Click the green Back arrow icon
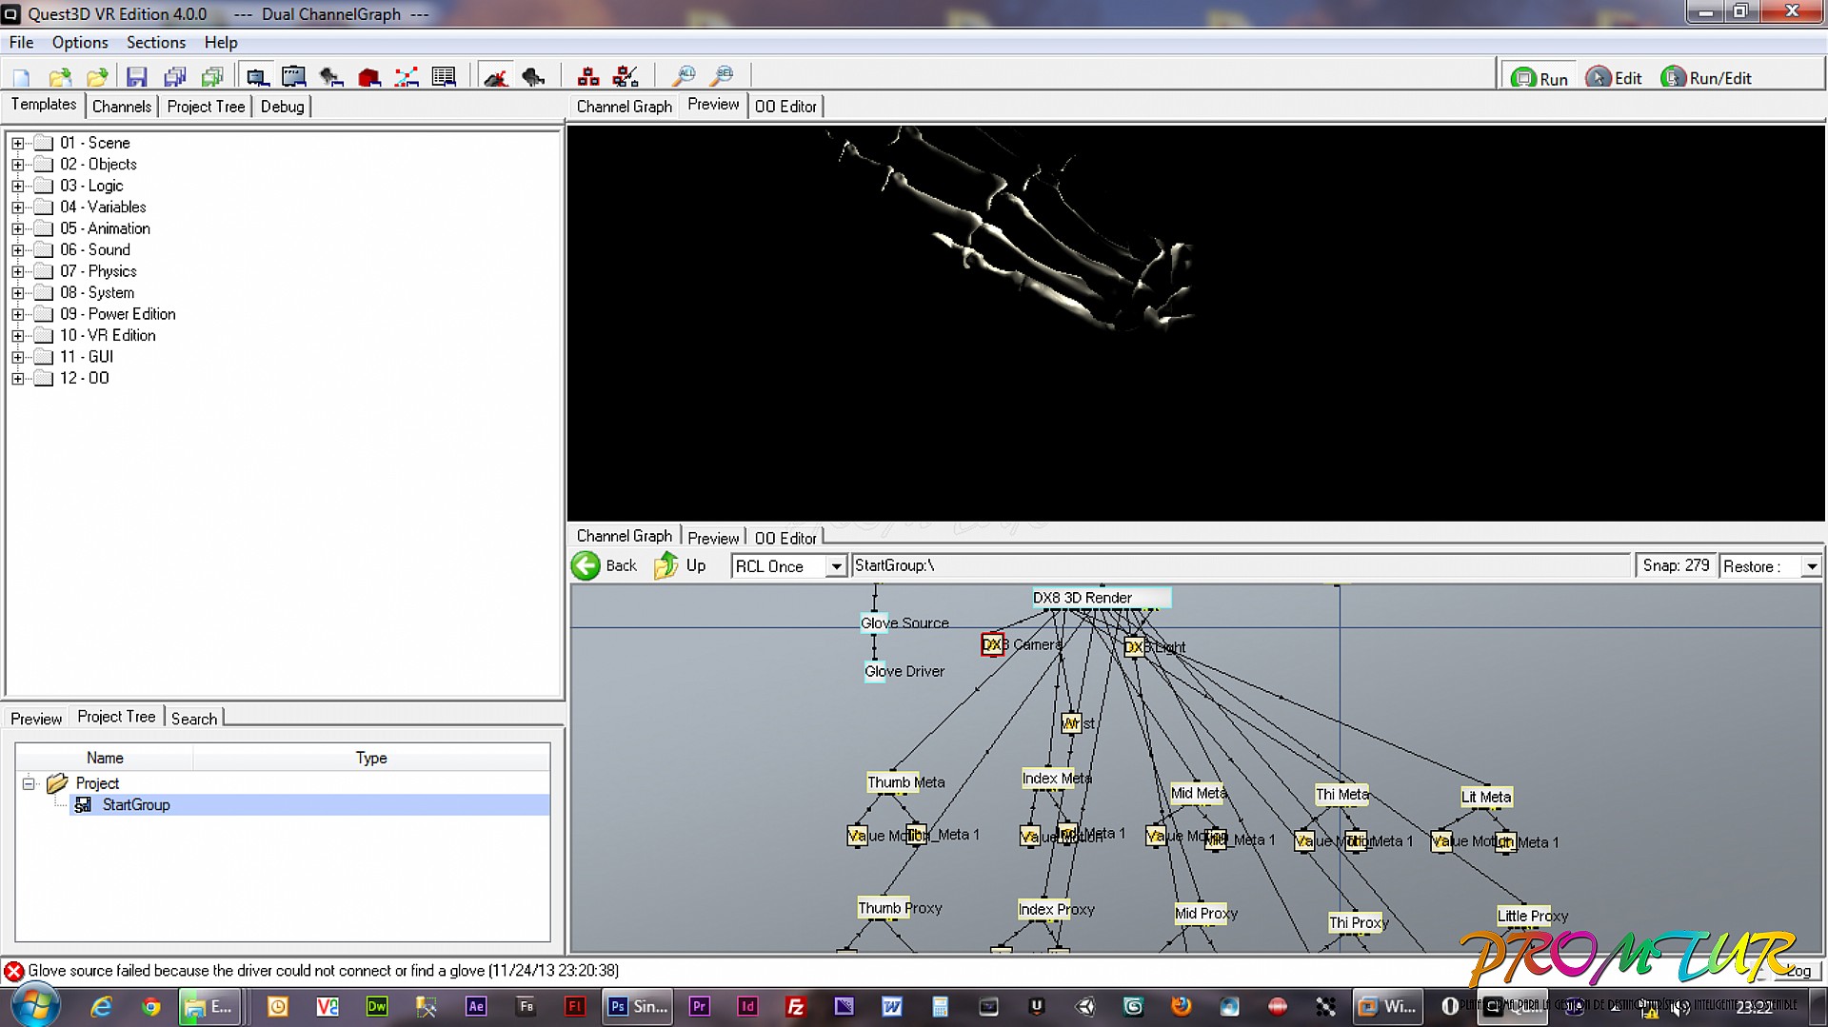This screenshot has height=1027, width=1828. pos(586,566)
